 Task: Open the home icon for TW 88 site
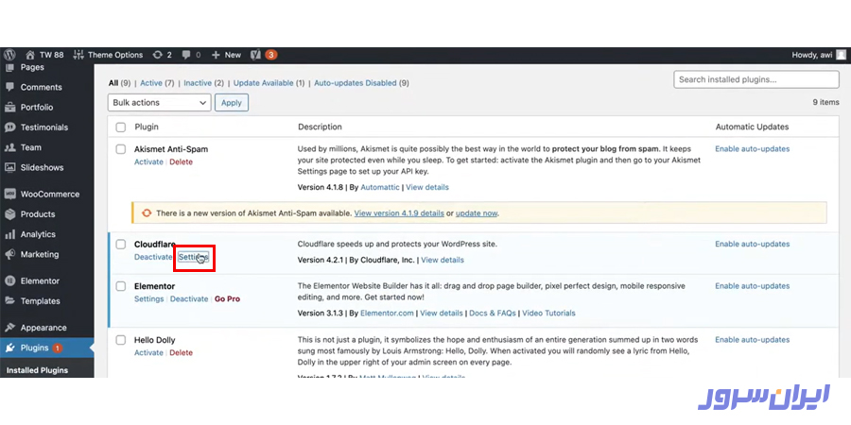[x=30, y=55]
